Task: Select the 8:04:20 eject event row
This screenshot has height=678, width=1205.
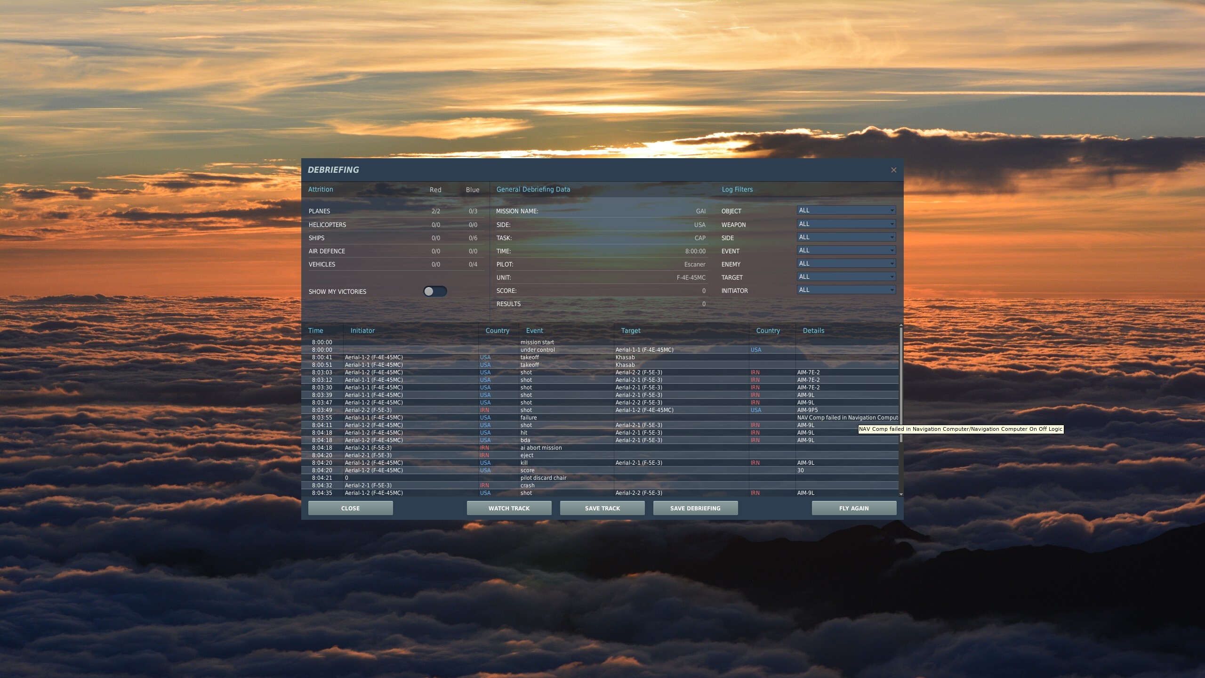Action: pos(600,455)
